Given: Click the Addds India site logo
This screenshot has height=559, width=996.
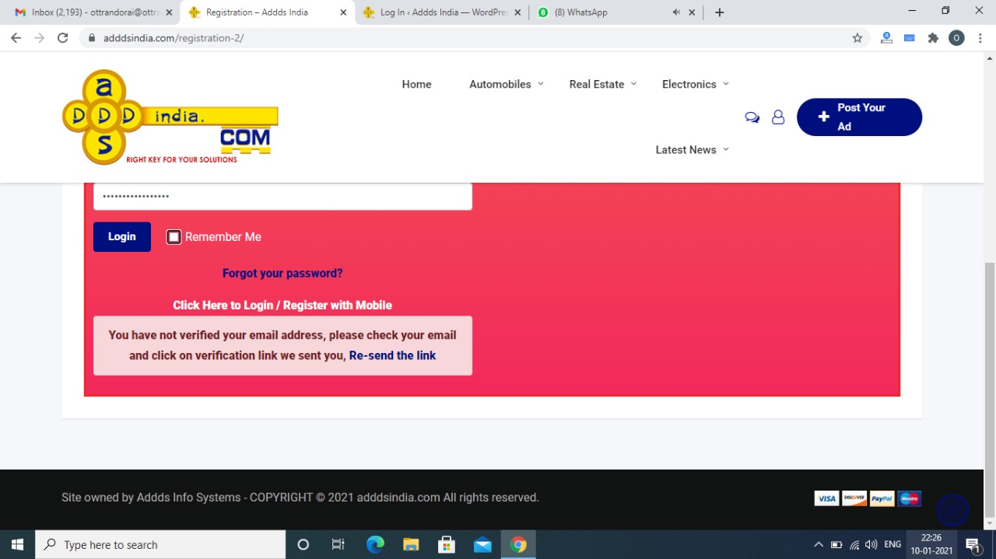Looking at the screenshot, I should tap(170, 117).
